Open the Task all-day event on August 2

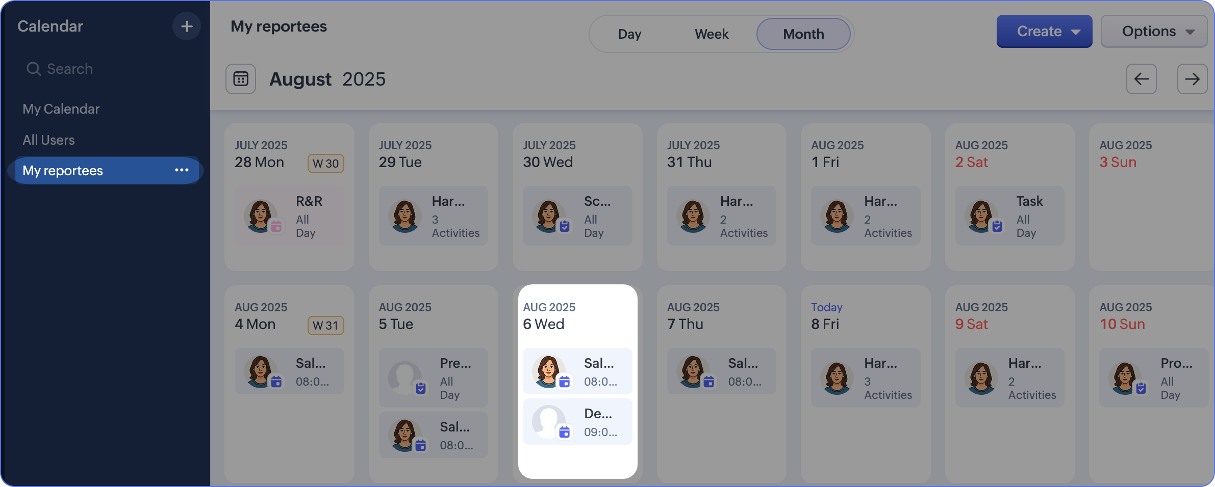tap(1009, 216)
